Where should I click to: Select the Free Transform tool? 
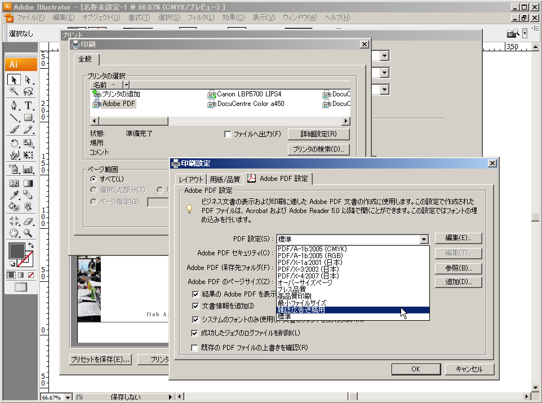(x=28, y=155)
